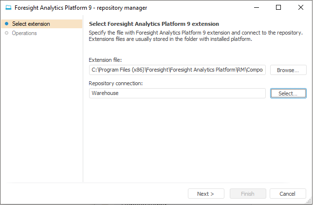Screen dimensions: 313x205
Task: Focus the Extension file path field
Action: pos(177,70)
